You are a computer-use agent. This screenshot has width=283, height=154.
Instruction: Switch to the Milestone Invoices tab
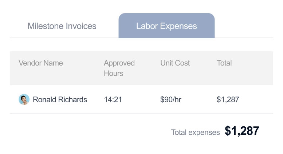click(62, 26)
